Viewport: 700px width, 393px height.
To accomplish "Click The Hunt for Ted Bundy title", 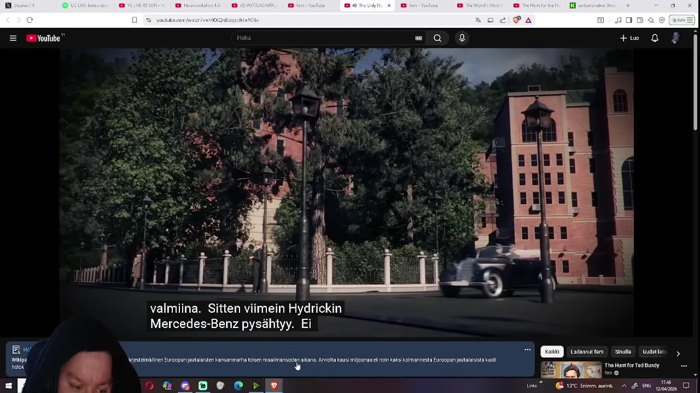I will pyautogui.click(x=632, y=365).
